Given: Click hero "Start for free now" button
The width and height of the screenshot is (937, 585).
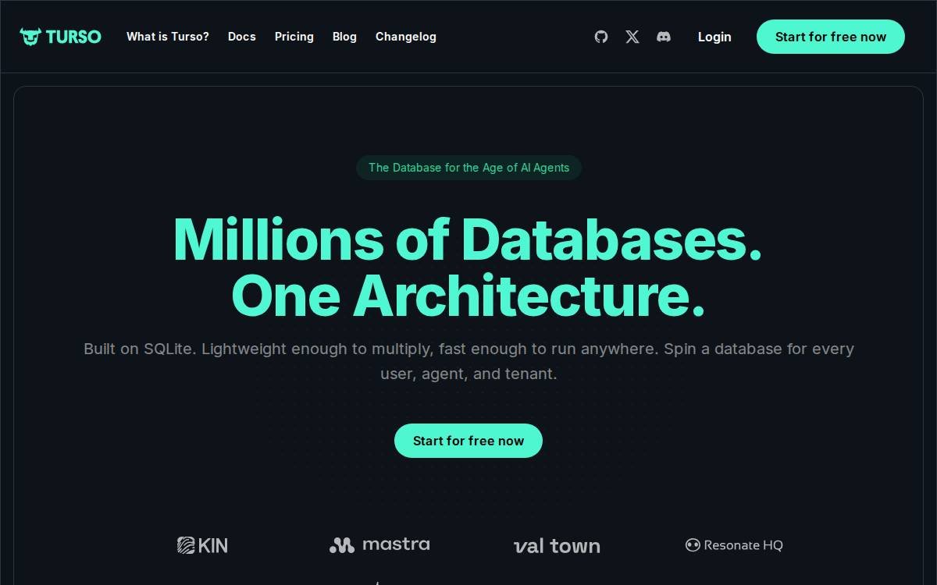Looking at the screenshot, I should [x=468, y=441].
